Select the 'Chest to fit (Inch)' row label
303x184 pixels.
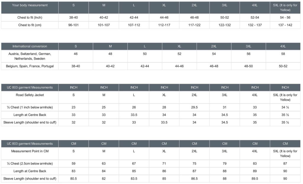coord(30,18)
